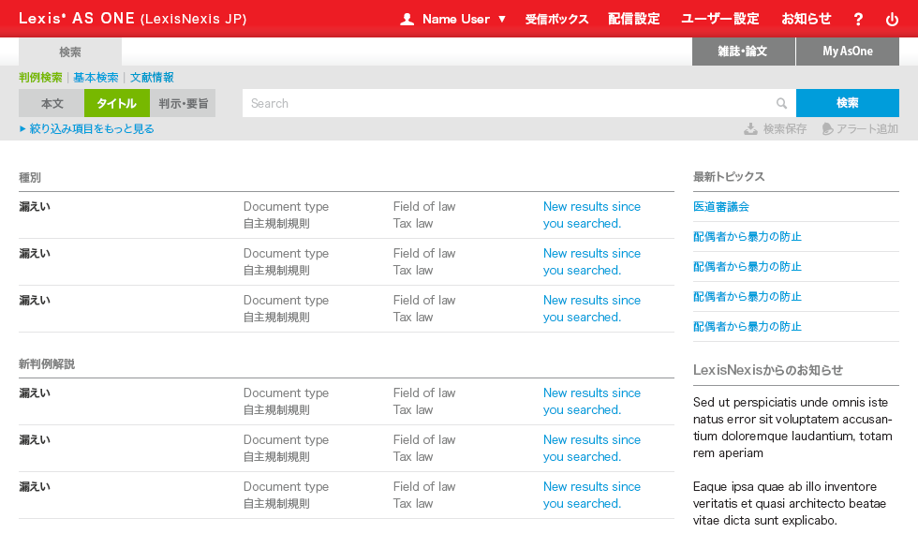Click New results link in second 新判例解説 row
Screen dimensions: 918x548
(592, 448)
